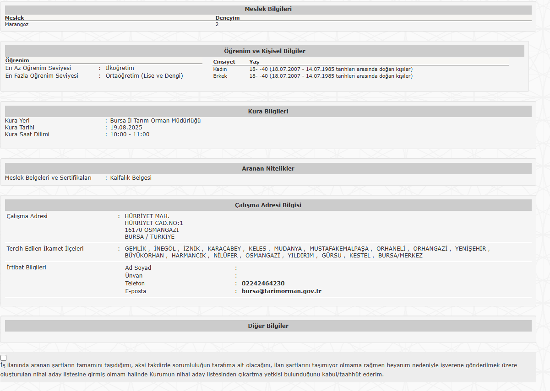This screenshot has width=550, height=391.
Task: Click the bursa@tarimorman.gov.tr email address
Action: click(x=281, y=291)
